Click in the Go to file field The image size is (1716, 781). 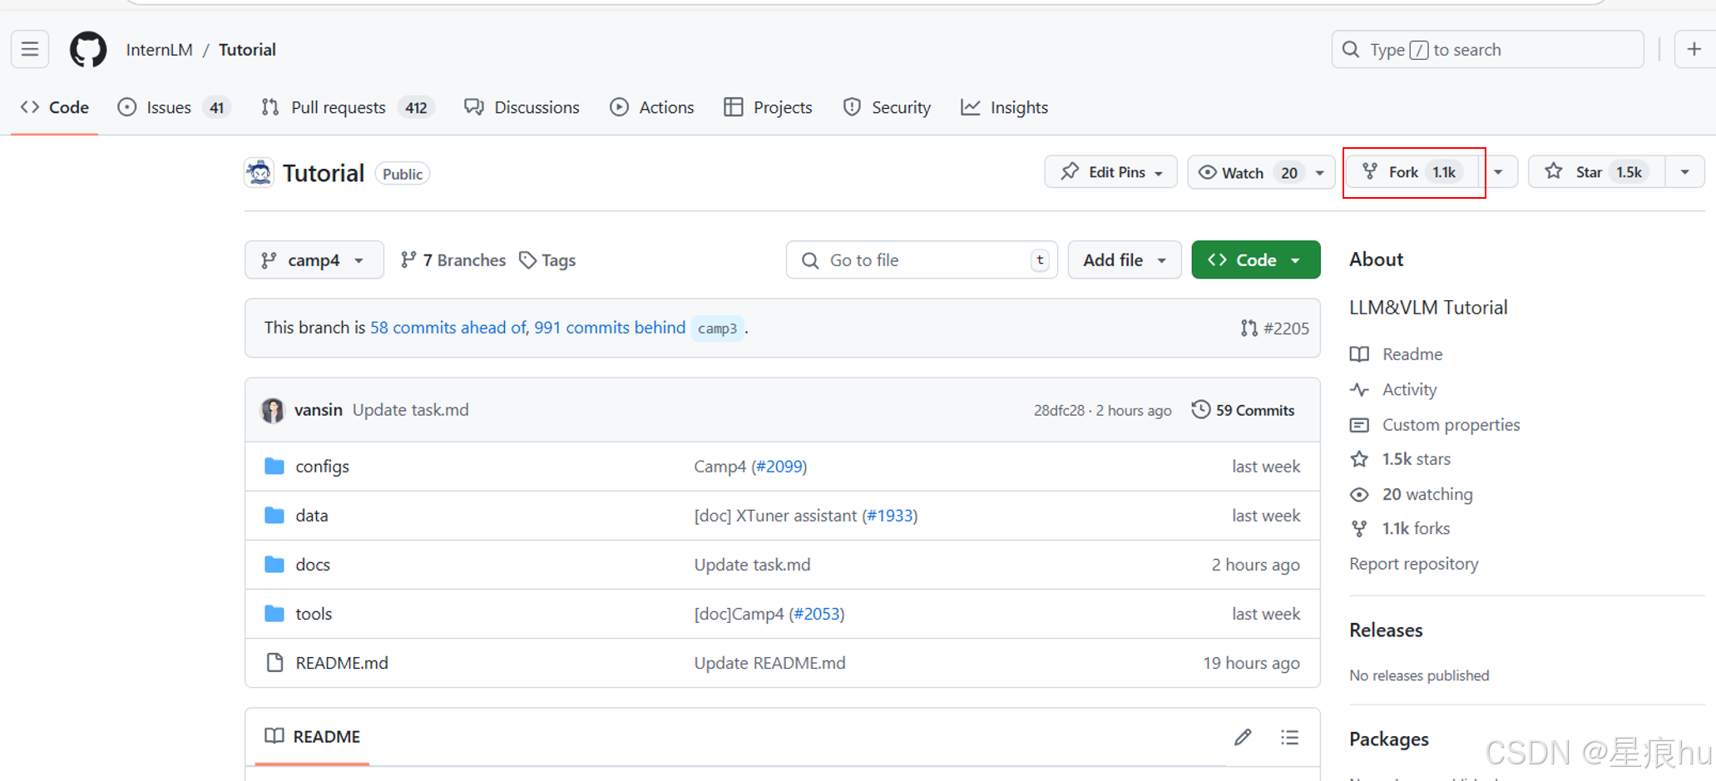click(922, 260)
